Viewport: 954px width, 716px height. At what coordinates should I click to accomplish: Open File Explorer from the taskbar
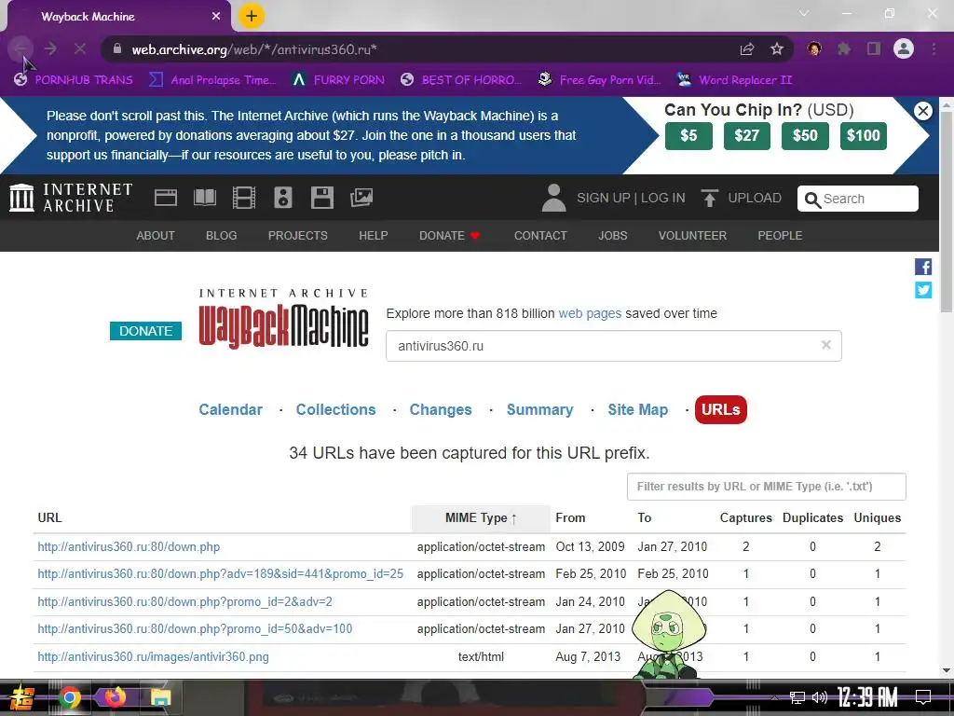[160, 697]
